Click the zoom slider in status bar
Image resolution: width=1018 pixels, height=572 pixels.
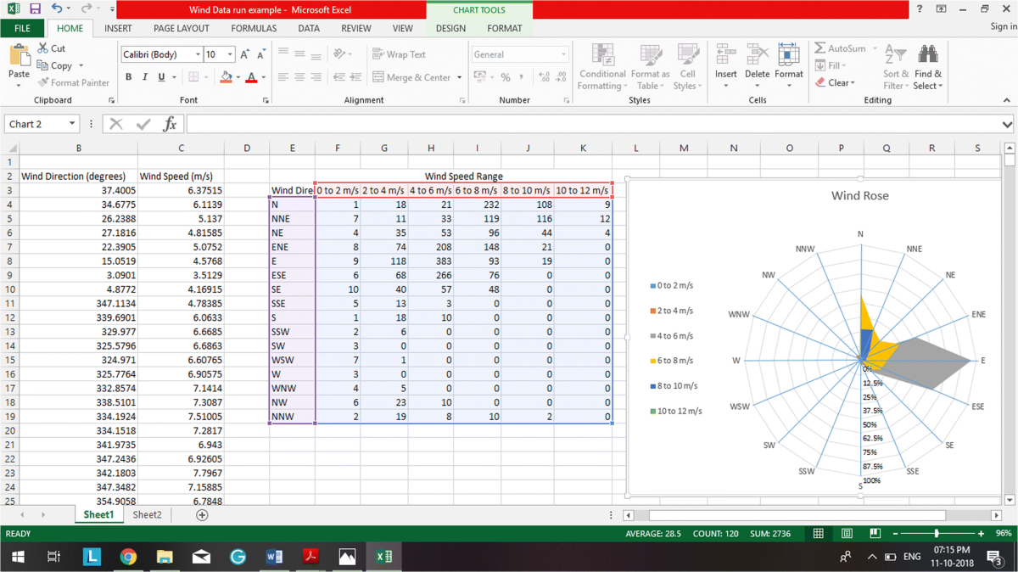click(937, 534)
